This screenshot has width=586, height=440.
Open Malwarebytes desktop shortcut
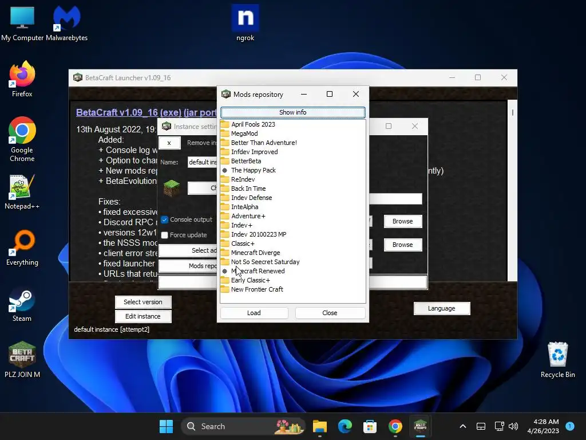point(66,23)
